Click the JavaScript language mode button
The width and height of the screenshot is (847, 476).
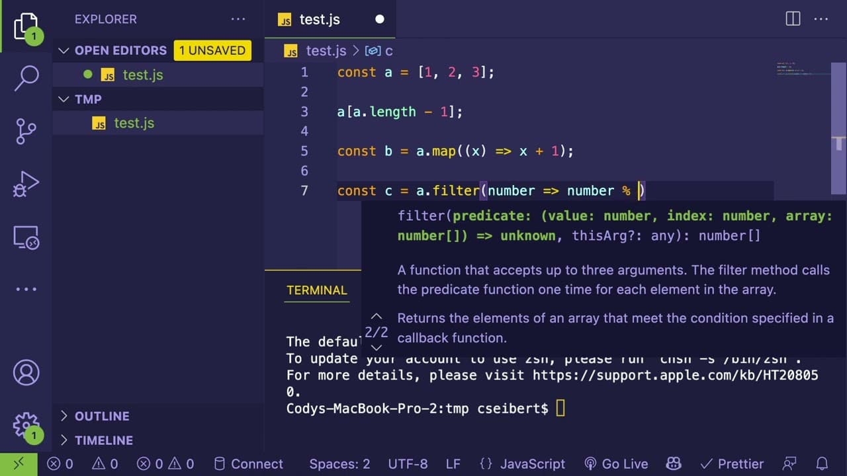click(522, 463)
